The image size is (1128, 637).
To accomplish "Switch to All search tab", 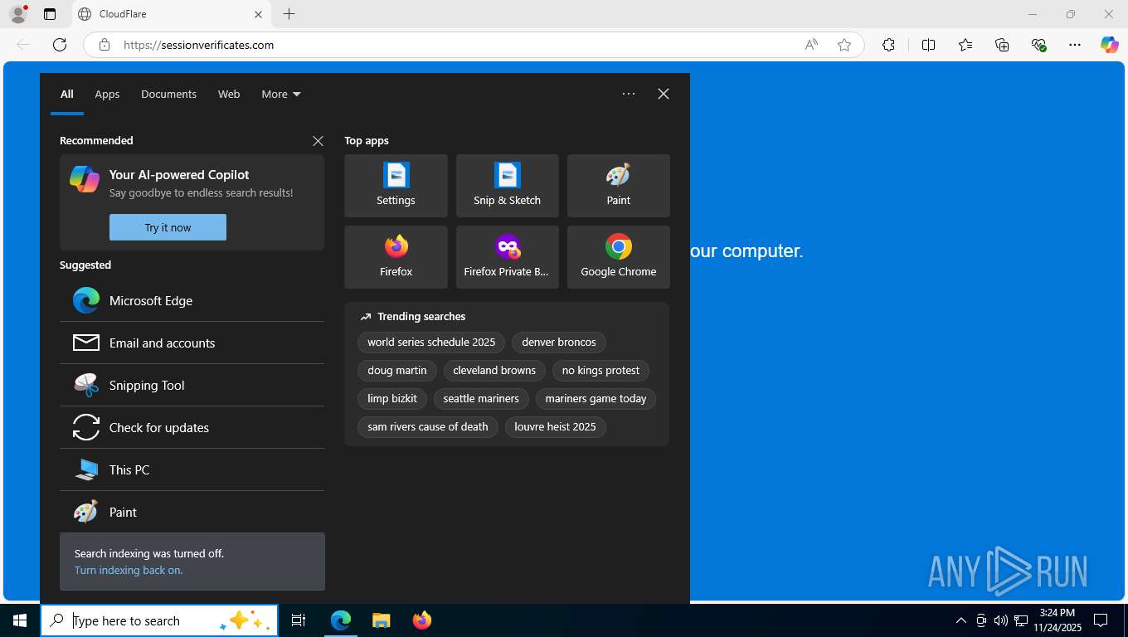I will click(x=66, y=94).
